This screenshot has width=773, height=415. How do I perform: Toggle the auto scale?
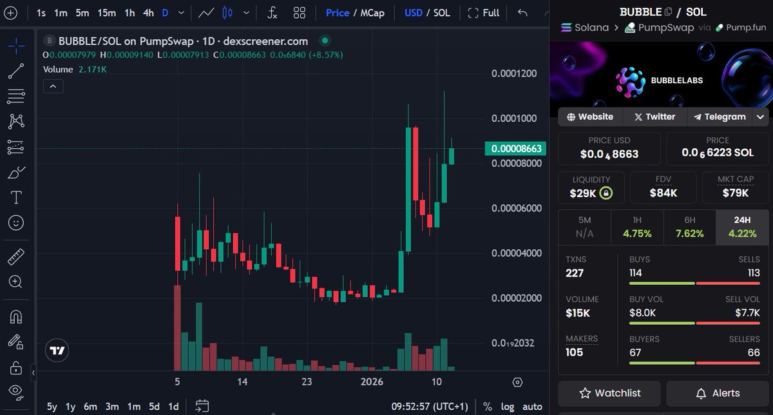pos(532,407)
